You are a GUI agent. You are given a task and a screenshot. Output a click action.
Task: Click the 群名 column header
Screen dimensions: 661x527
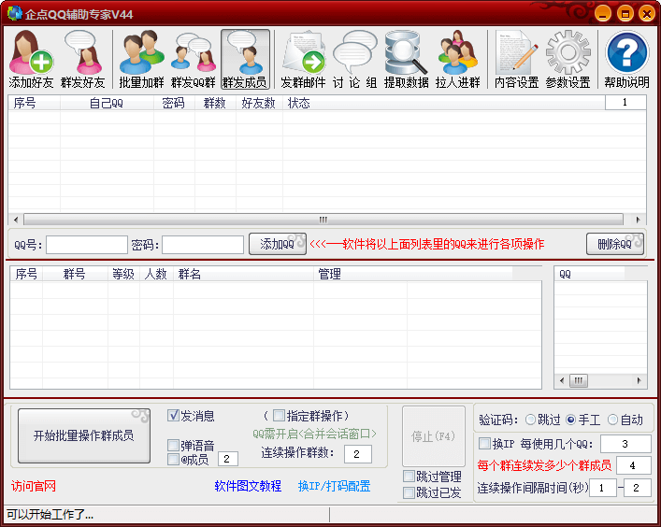[x=243, y=274]
